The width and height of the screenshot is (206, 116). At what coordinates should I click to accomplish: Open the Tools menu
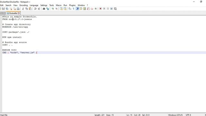(51, 5)
